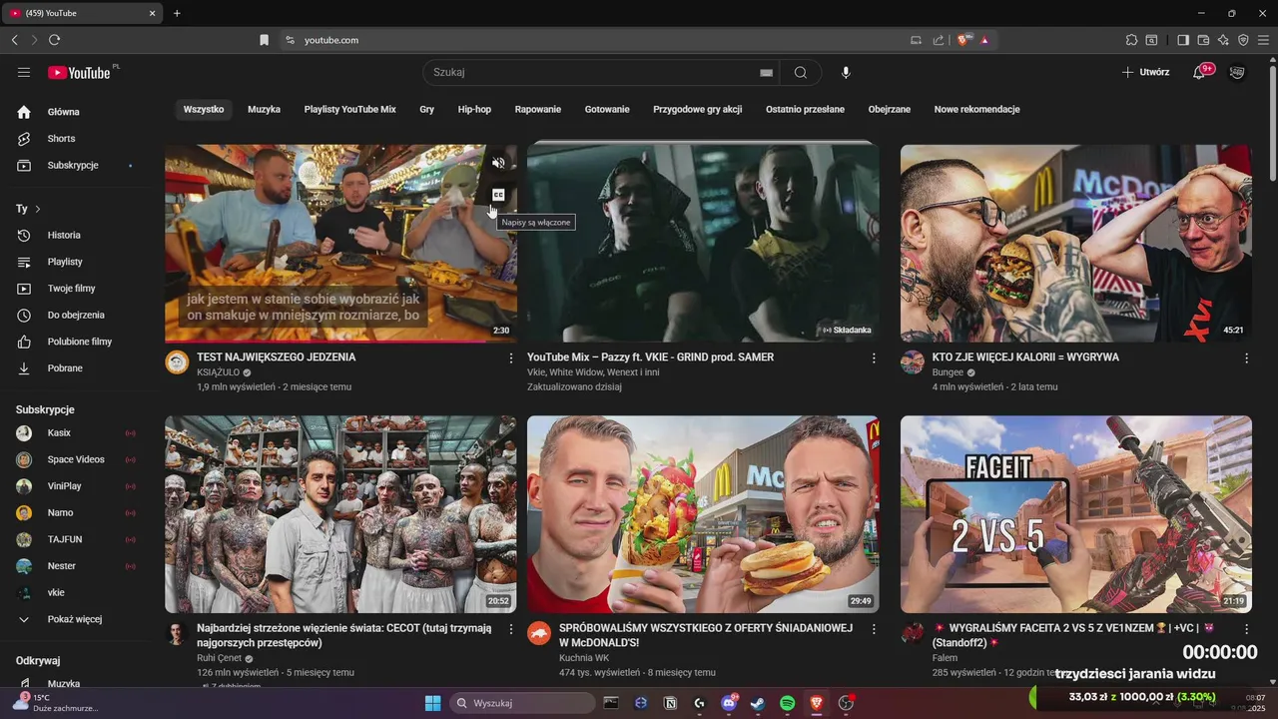Open a new browser tab
1278x719 pixels.
pyautogui.click(x=177, y=13)
